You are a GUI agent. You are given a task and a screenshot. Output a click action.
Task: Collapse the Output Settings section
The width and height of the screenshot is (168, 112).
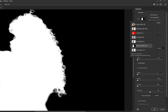[x=136, y=101]
